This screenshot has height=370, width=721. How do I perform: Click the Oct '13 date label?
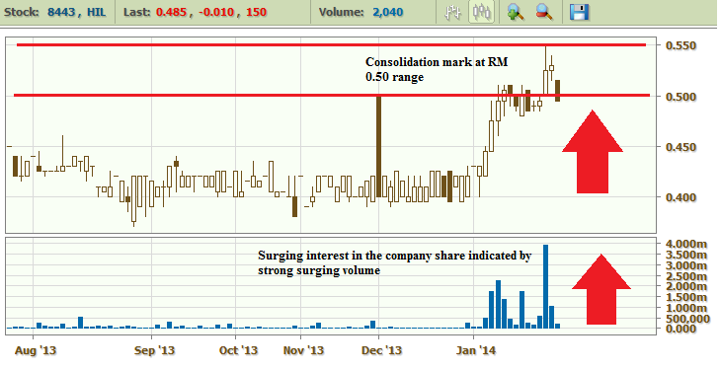tap(238, 350)
